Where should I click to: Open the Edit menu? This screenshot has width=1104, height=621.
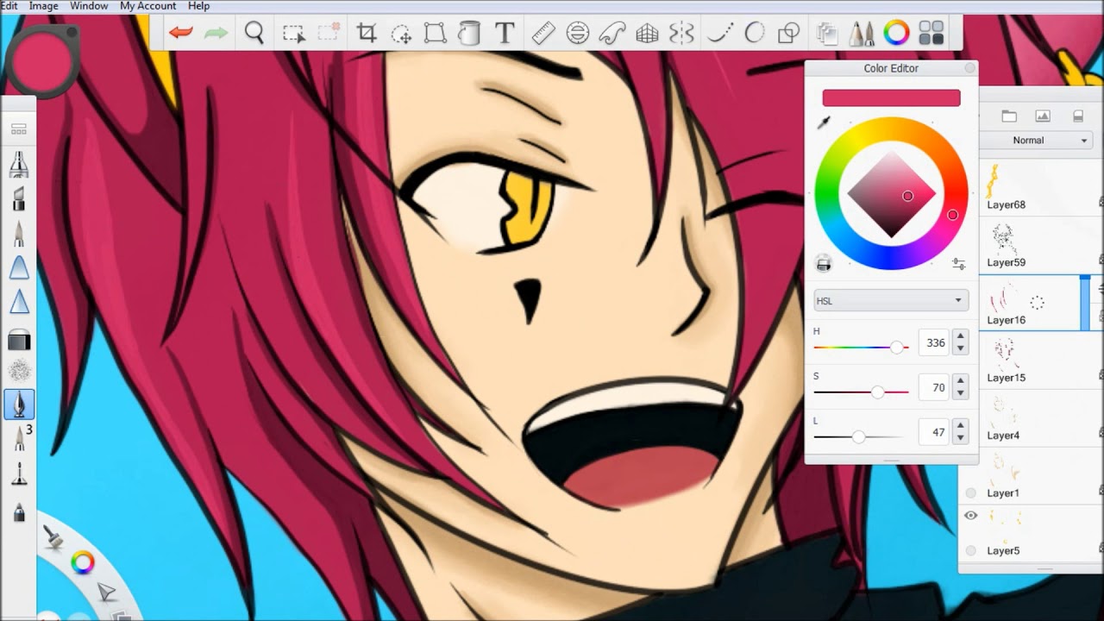[9, 6]
